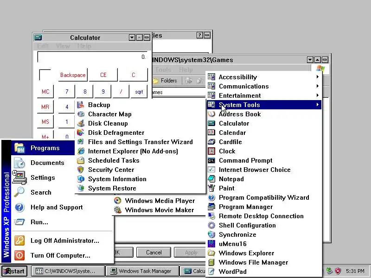Launch Character Map utility

coord(141,114)
